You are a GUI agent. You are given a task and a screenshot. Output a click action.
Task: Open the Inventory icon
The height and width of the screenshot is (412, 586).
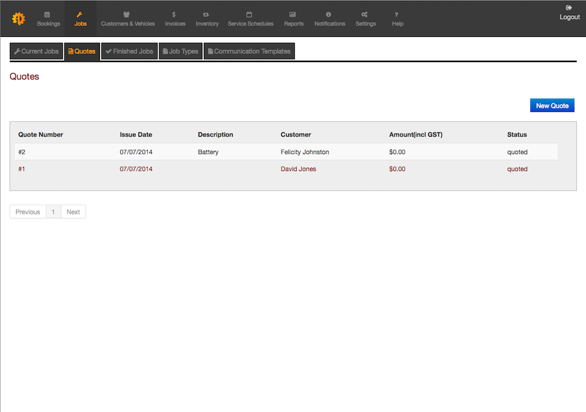(206, 14)
